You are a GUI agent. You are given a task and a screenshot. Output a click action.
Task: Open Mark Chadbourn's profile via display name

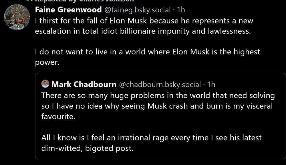(x=84, y=84)
